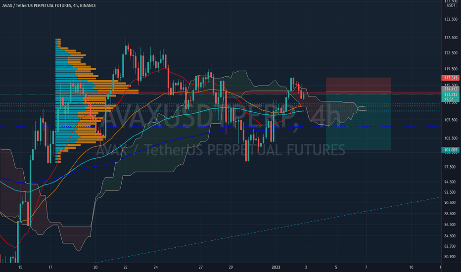Click the 127.500 price axis label

451,38
